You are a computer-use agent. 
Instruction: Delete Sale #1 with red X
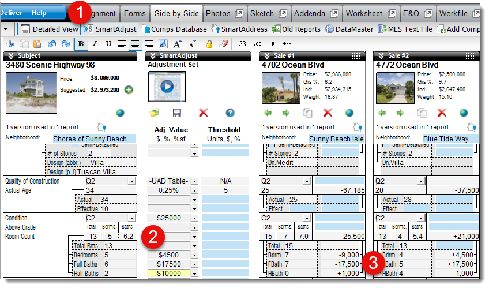(328, 113)
